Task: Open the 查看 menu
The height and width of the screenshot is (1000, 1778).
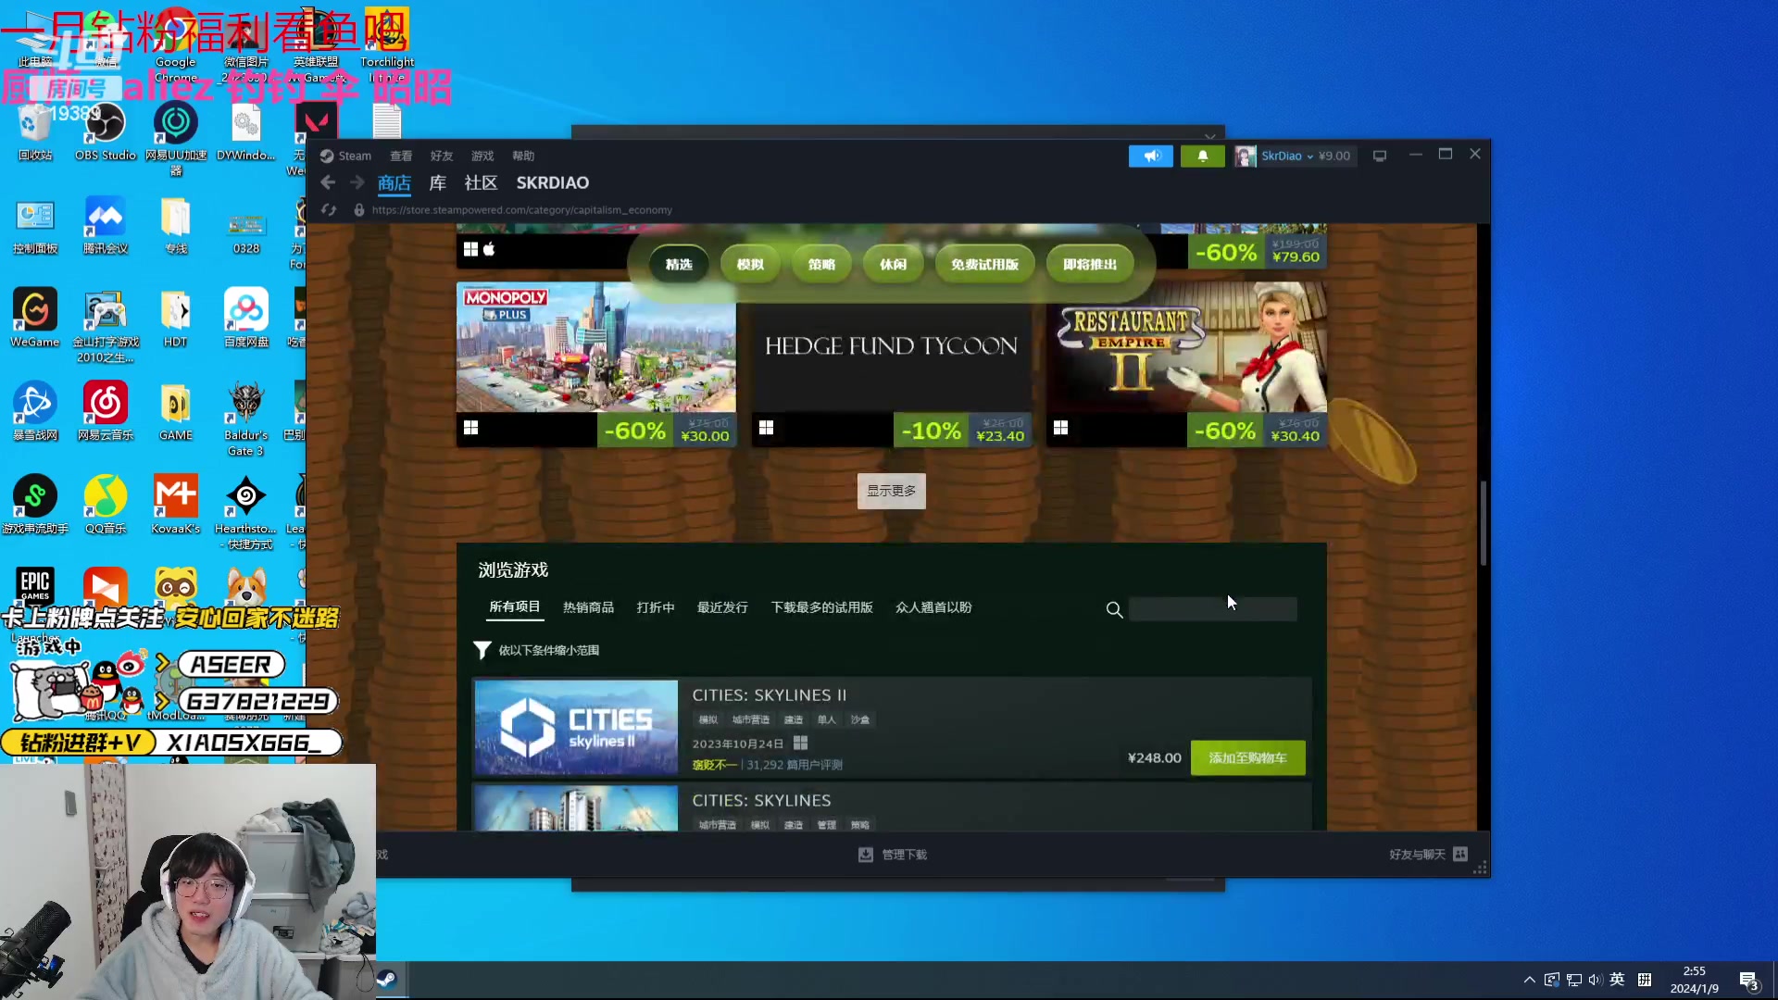Action: point(401,156)
